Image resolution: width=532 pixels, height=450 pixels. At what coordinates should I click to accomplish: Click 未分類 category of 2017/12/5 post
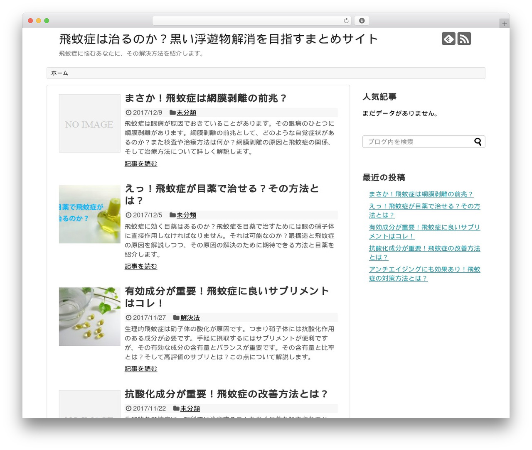pos(186,215)
